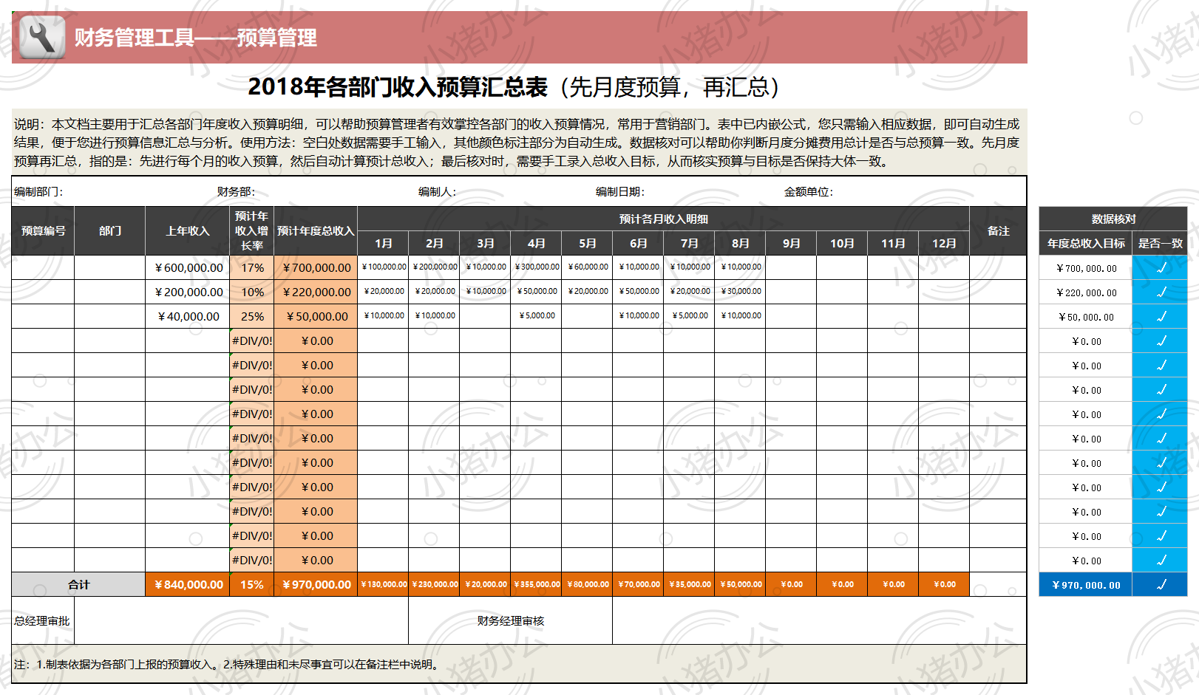Click the checkmark beside ¥220,000.00 target
Screen dimensions: 1199x695
coord(1161,292)
